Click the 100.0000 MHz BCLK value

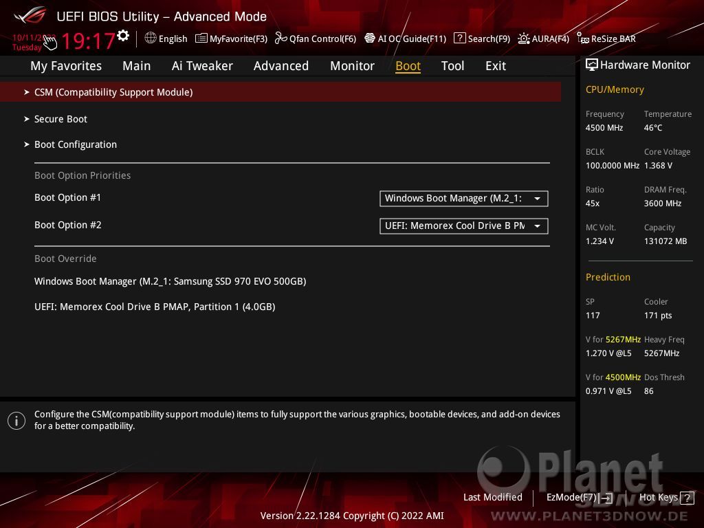pos(613,166)
